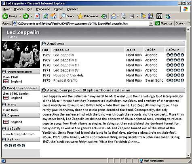Image resolution: width=192 pixels, height=164 pixels.
Task: Open the Forward button history dropdown arrow
Action: click(31, 16)
